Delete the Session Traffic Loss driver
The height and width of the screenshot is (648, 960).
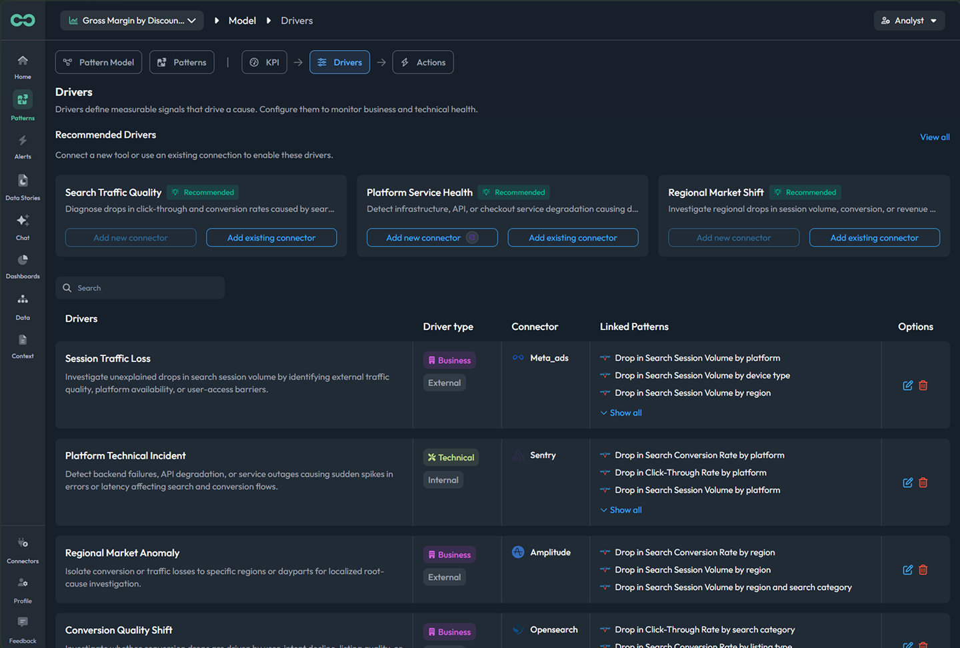coord(923,385)
